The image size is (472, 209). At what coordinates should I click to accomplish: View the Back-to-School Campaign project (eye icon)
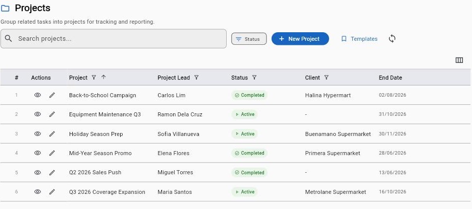pyautogui.click(x=37, y=95)
